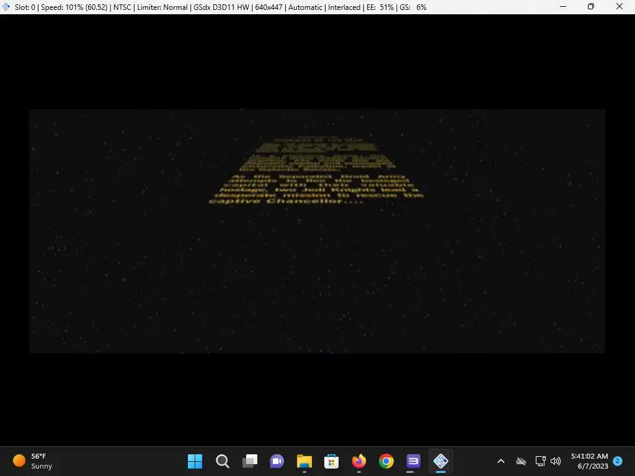Open the Windows Start menu
The width and height of the screenshot is (635, 476).
point(195,461)
